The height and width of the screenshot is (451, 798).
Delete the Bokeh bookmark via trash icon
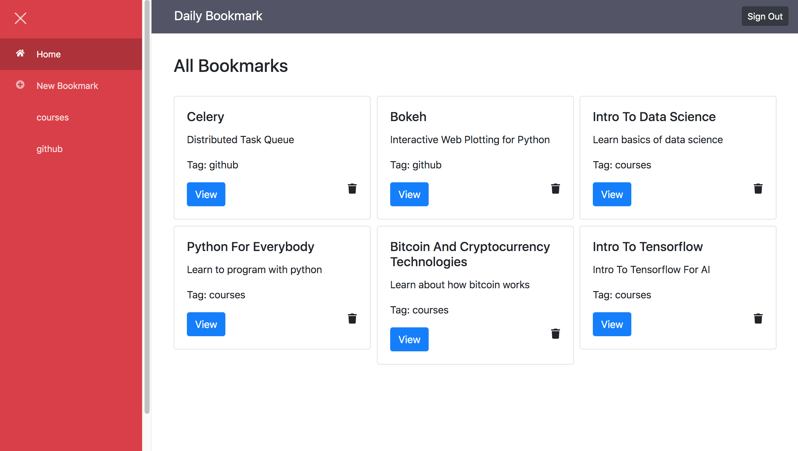tap(555, 189)
